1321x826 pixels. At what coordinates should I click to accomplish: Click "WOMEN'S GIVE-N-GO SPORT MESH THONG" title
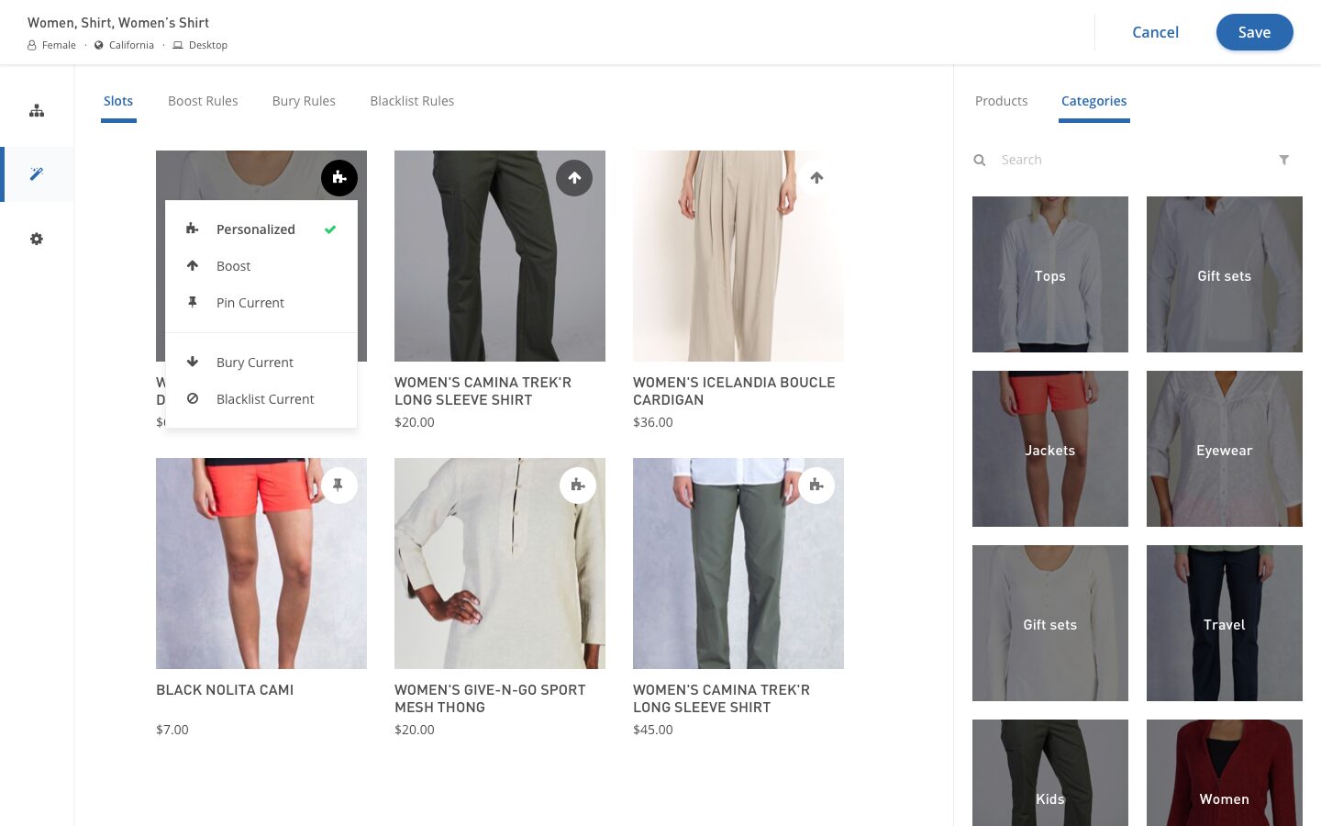tap(490, 698)
